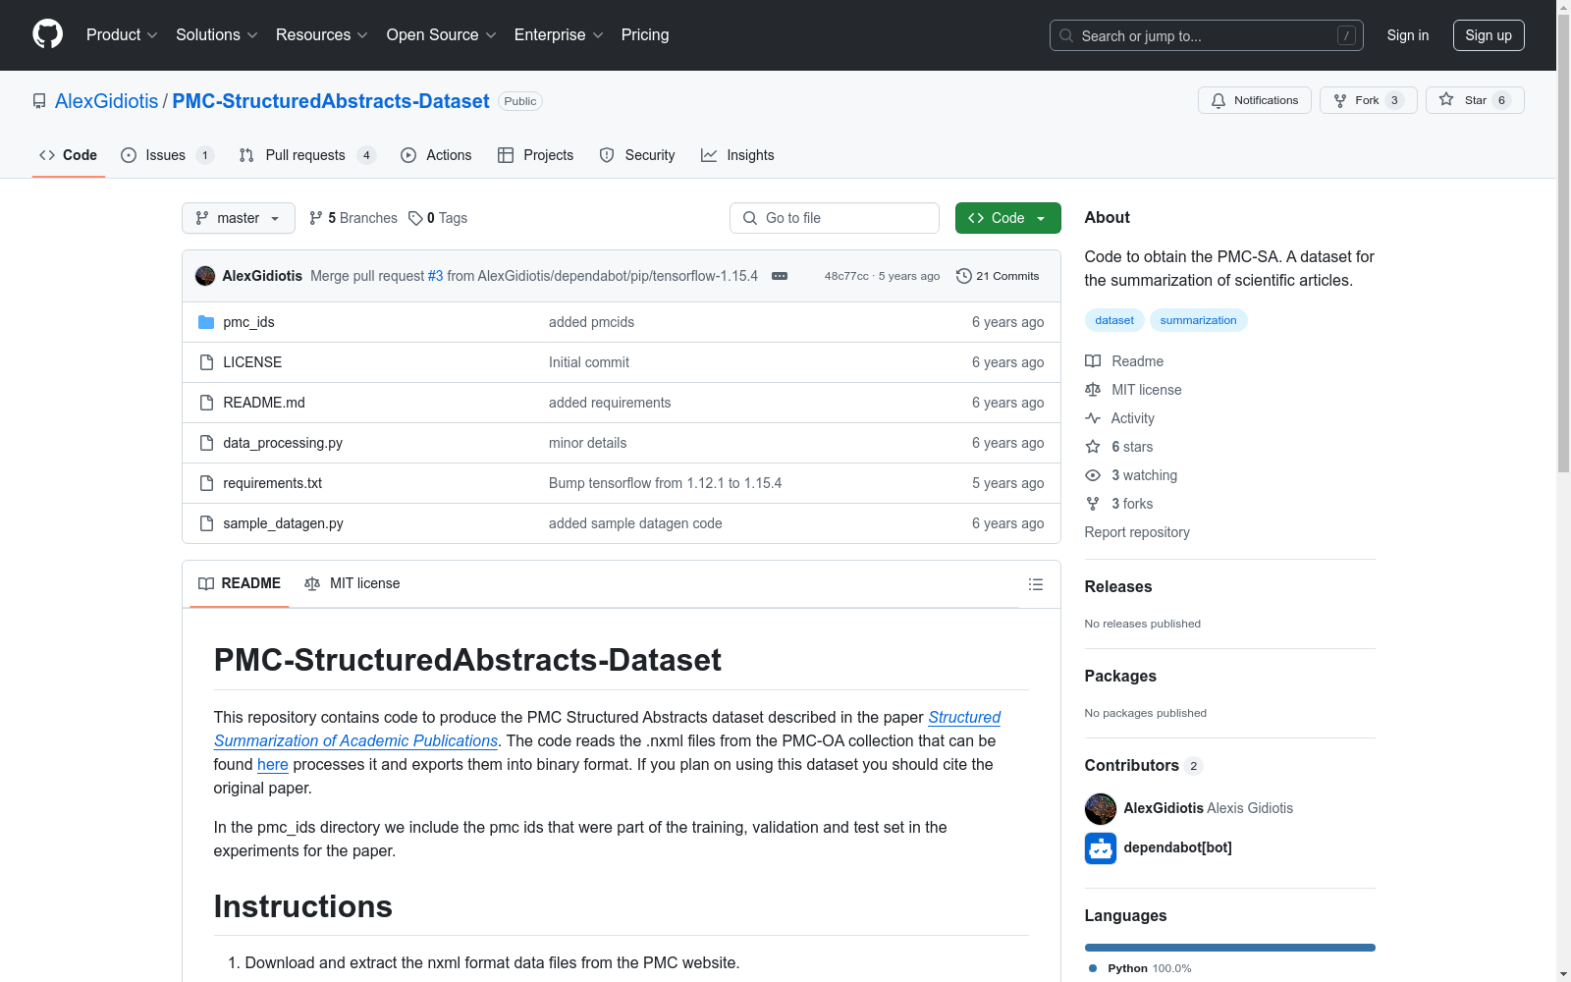Open the Structured Summarization paper link
1571x982 pixels.
[x=608, y=729]
